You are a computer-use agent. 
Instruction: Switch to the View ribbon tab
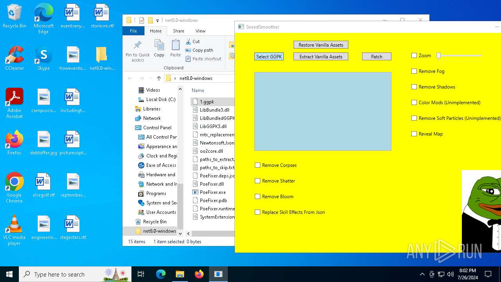click(x=200, y=31)
